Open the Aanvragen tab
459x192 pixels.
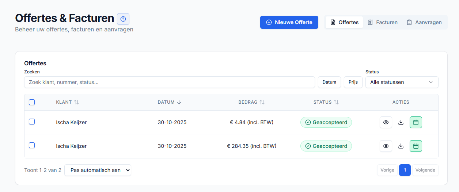424,22
